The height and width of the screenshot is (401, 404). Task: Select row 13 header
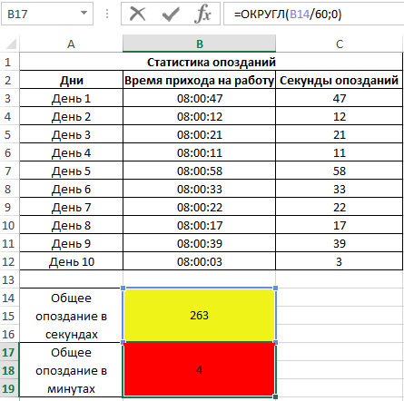click(9, 279)
